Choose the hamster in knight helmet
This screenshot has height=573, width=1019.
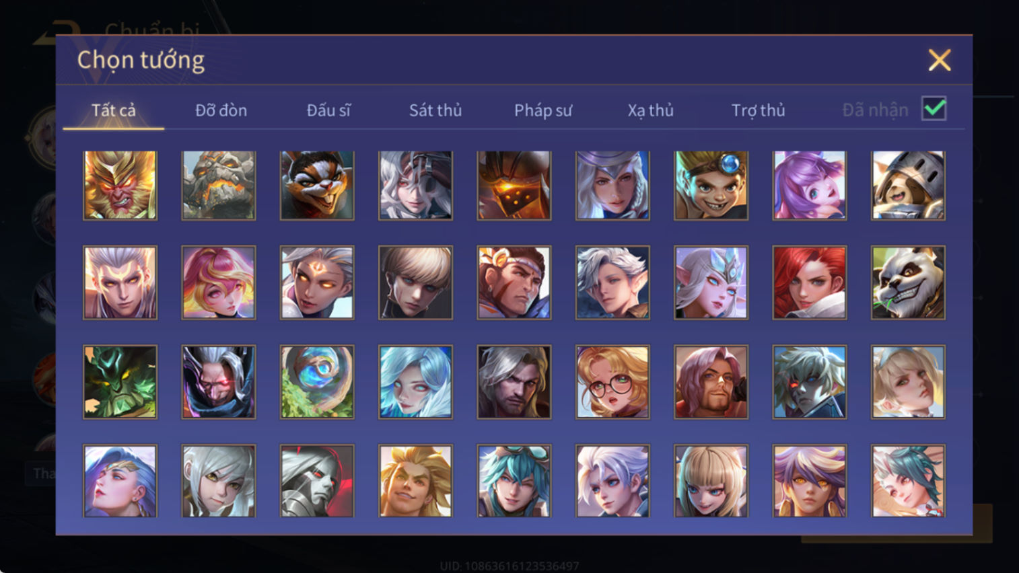(908, 185)
